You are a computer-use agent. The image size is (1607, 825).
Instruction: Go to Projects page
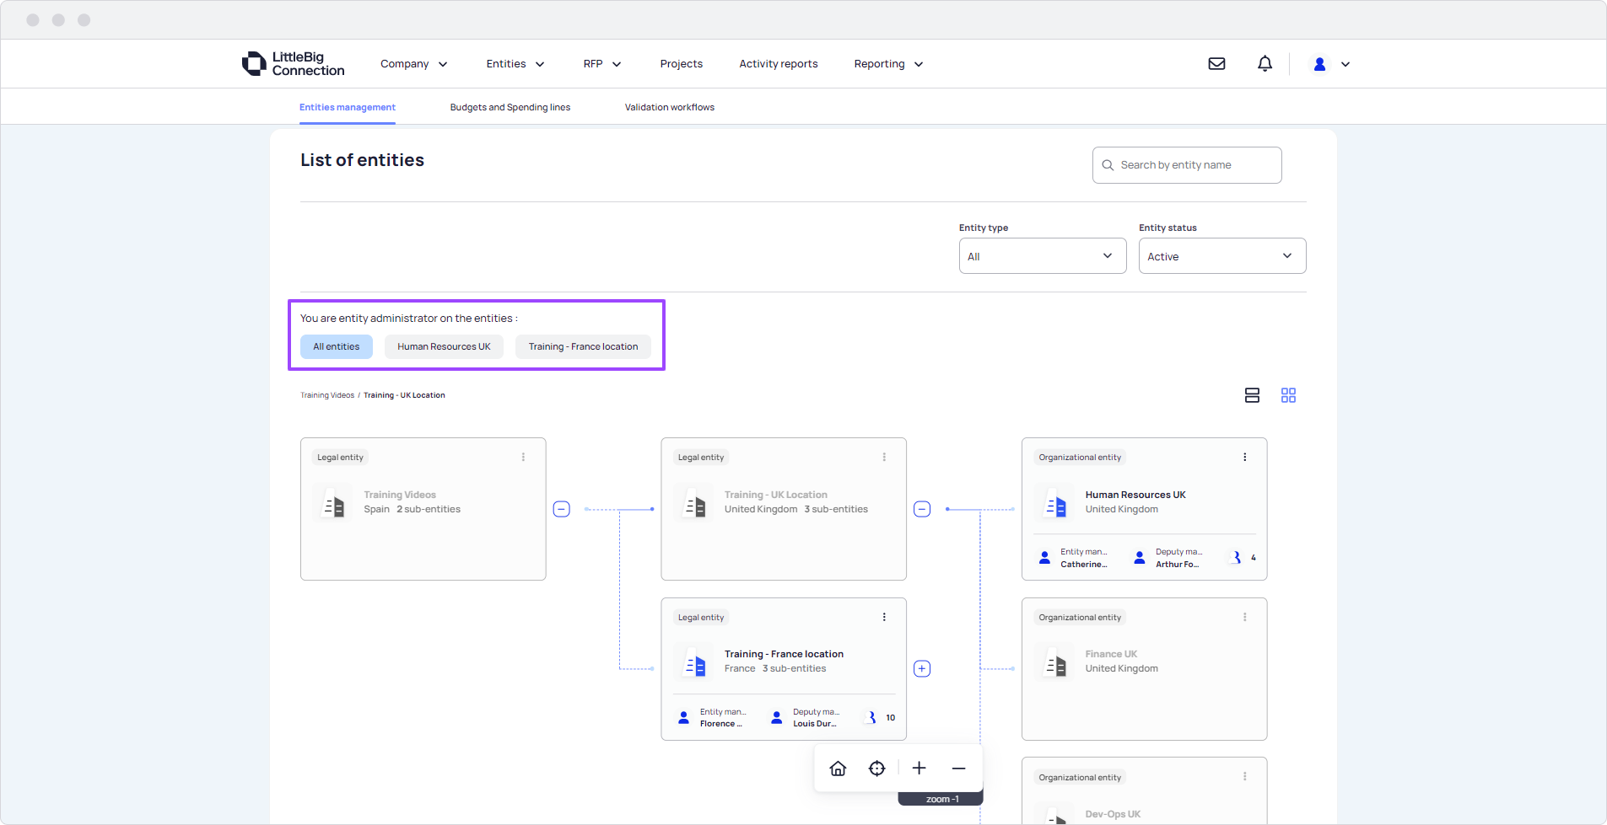tap(681, 64)
